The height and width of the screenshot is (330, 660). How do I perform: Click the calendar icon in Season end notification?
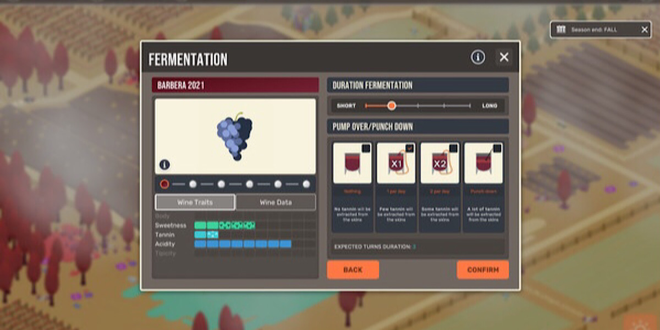pyautogui.click(x=560, y=30)
